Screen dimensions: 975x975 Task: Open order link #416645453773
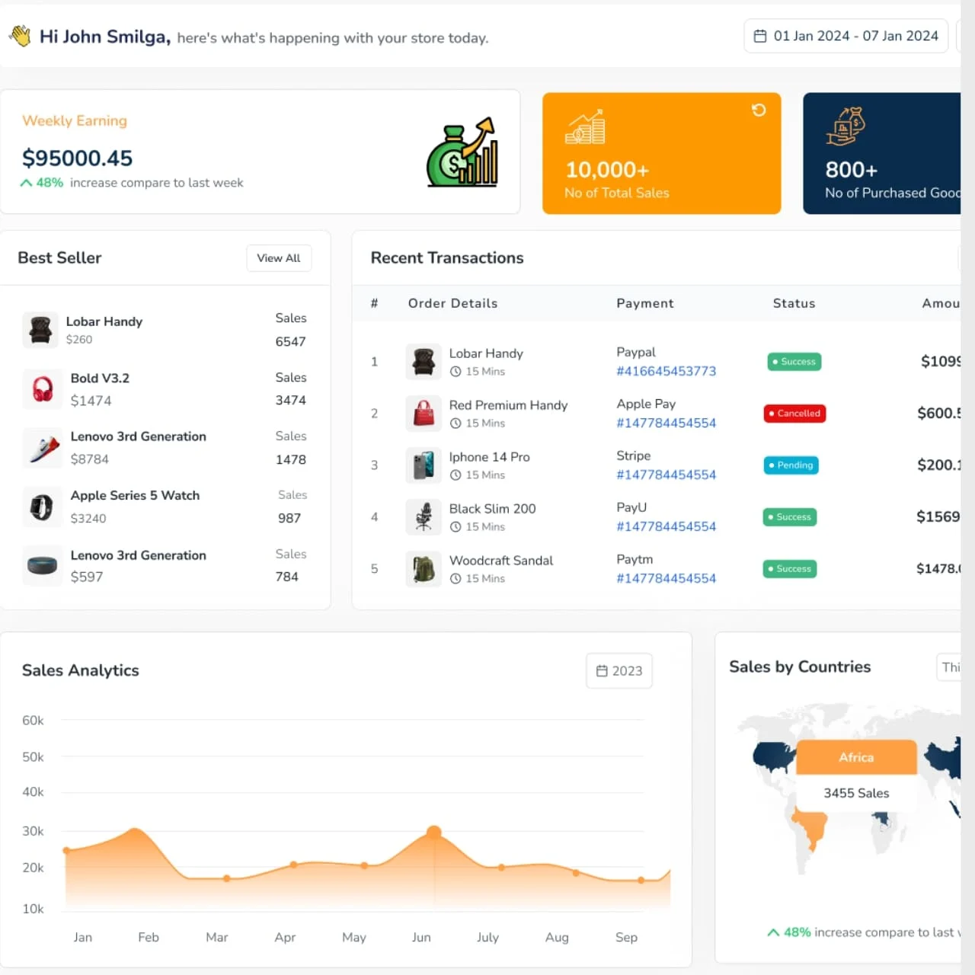click(x=666, y=371)
